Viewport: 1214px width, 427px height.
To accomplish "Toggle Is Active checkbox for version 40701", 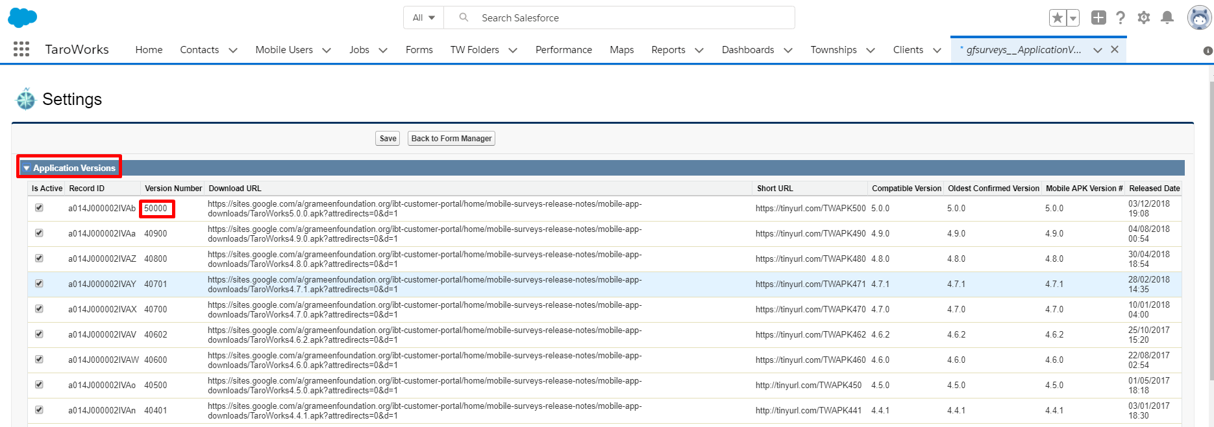I will coord(39,284).
